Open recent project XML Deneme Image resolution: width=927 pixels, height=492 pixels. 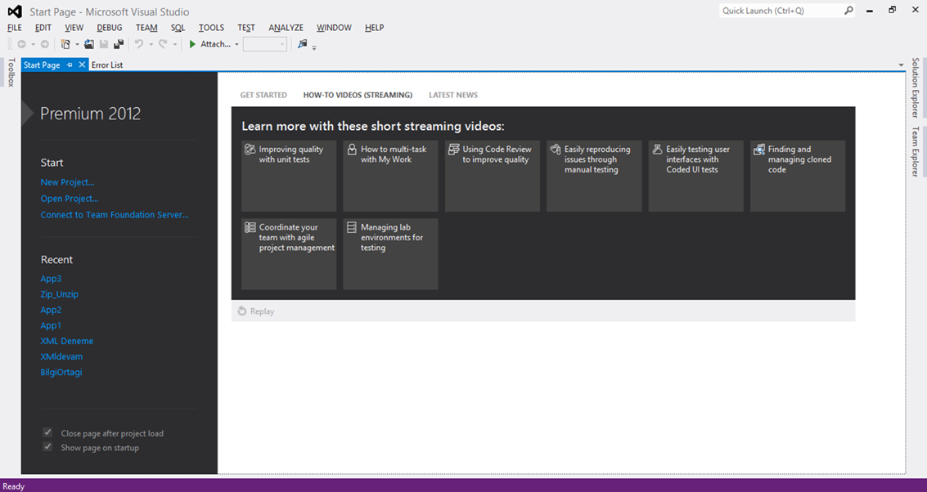point(67,341)
